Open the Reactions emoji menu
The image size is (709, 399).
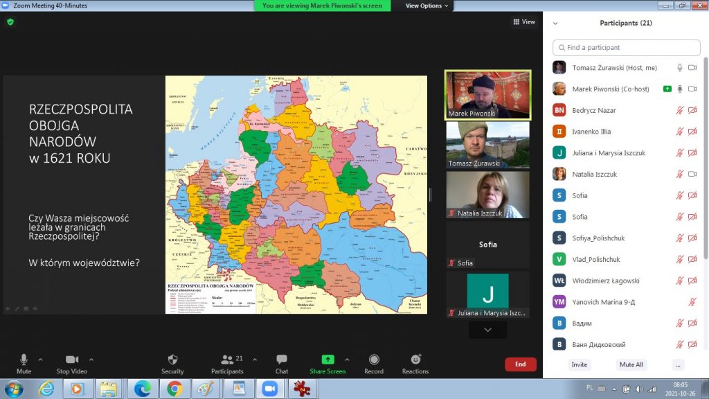click(x=415, y=360)
